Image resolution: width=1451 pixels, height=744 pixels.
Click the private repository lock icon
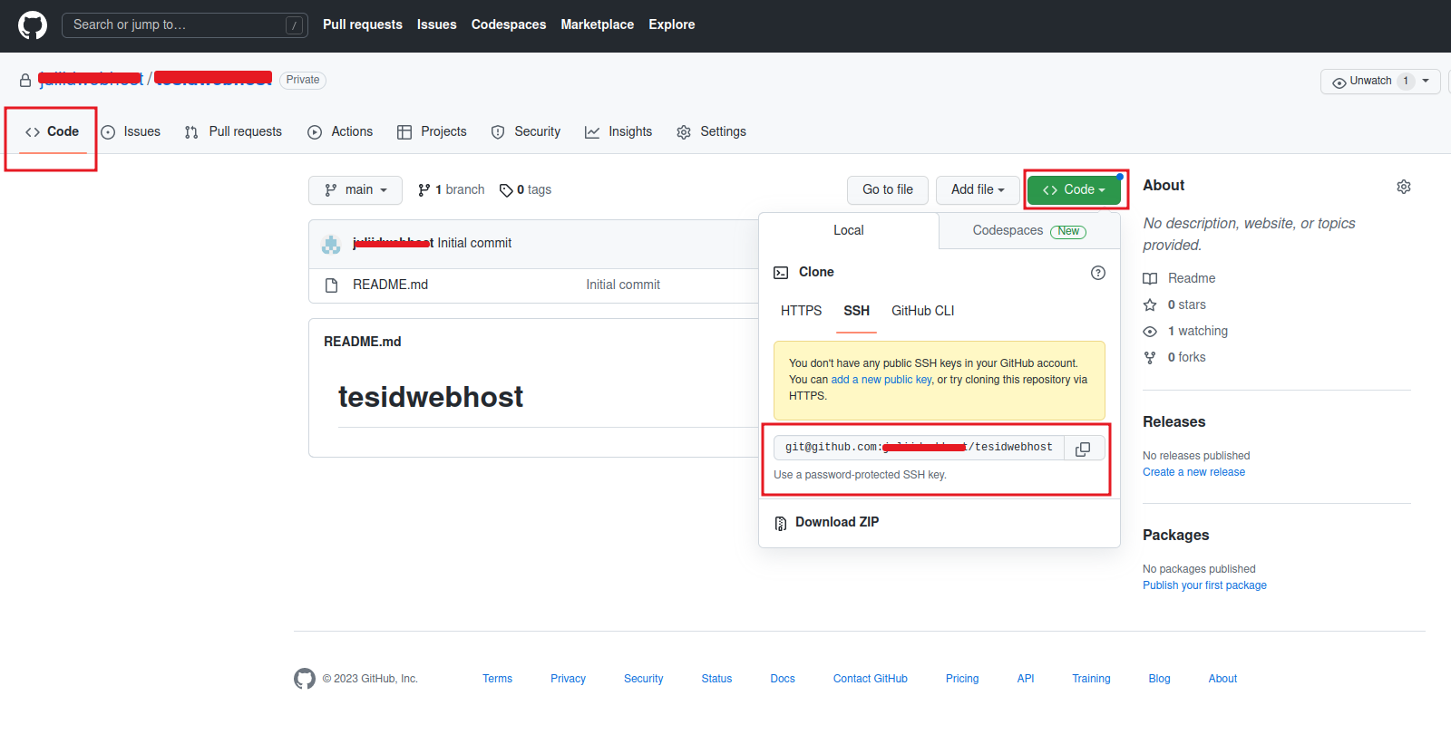25,81
